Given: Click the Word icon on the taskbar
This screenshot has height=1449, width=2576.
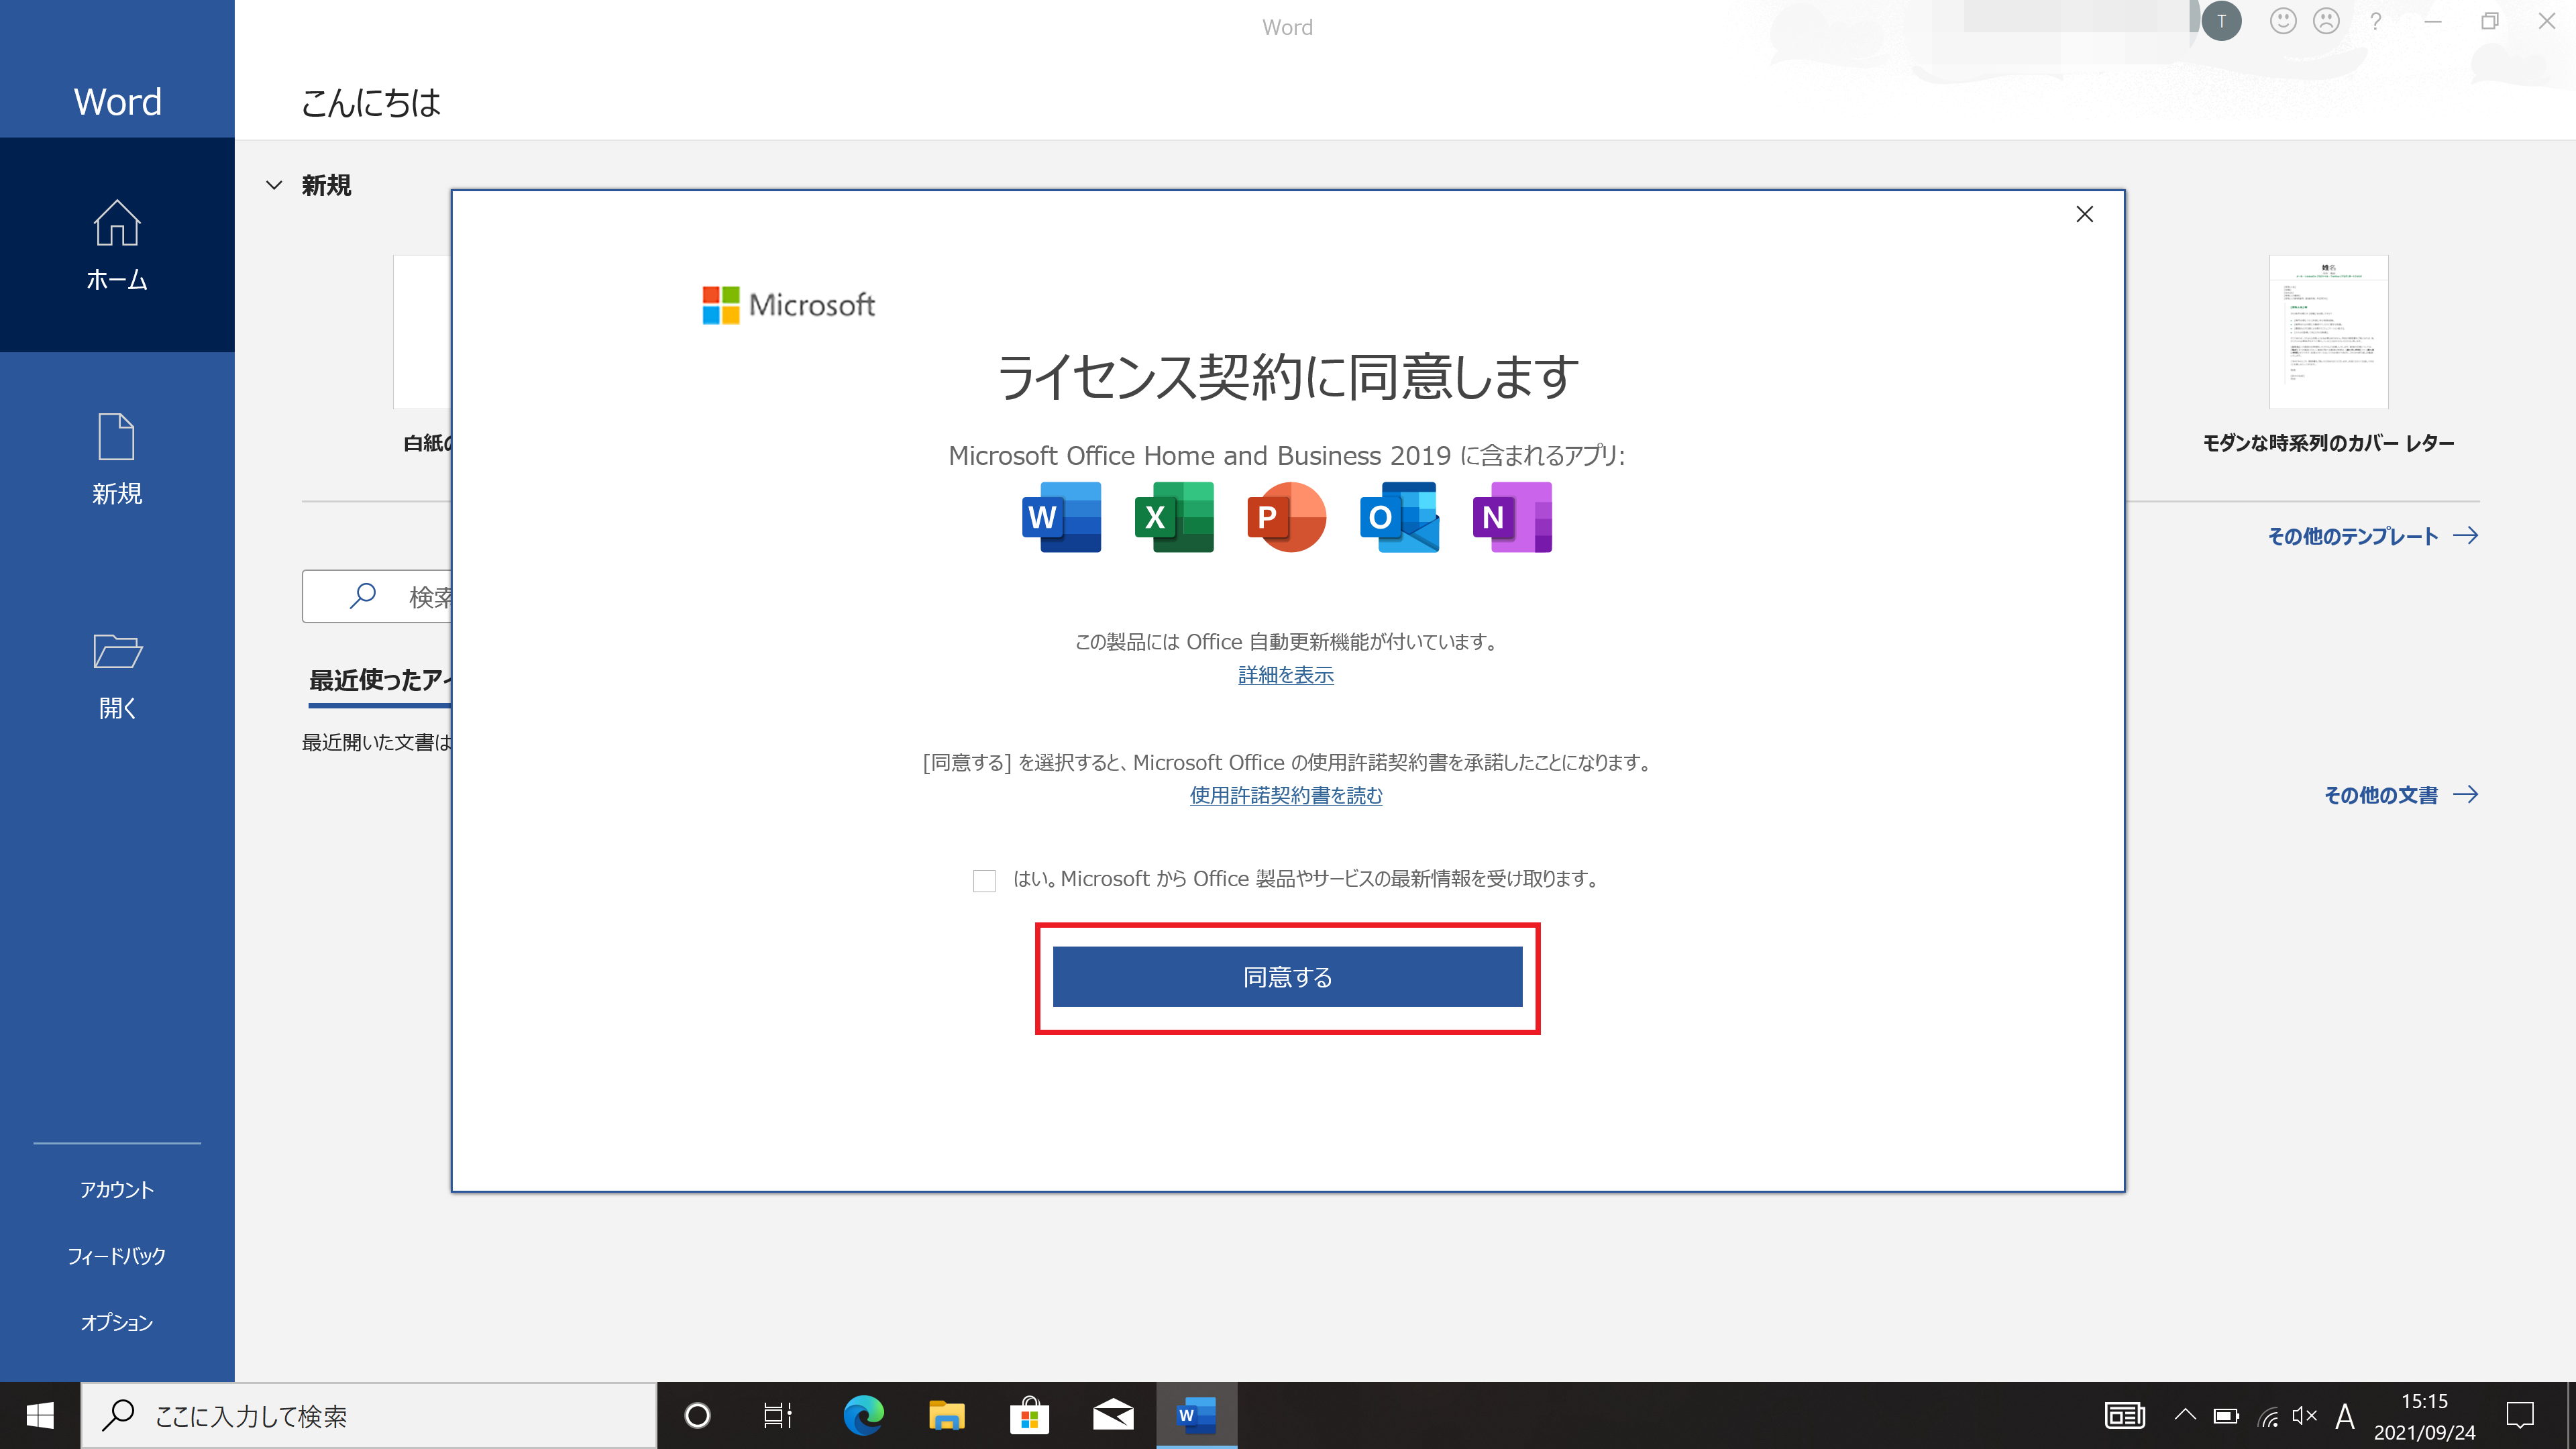Looking at the screenshot, I should pyautogui.click(x=1196, y=1416).
